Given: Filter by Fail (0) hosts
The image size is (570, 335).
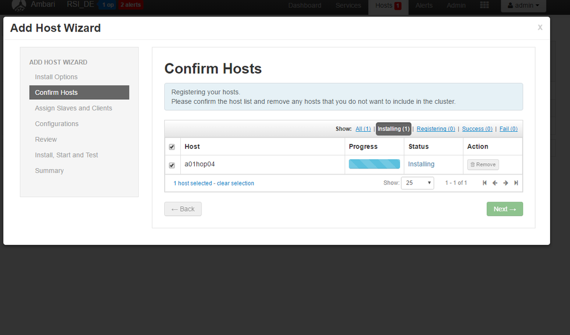Looking at the screenshot, I should click(508, 129).
